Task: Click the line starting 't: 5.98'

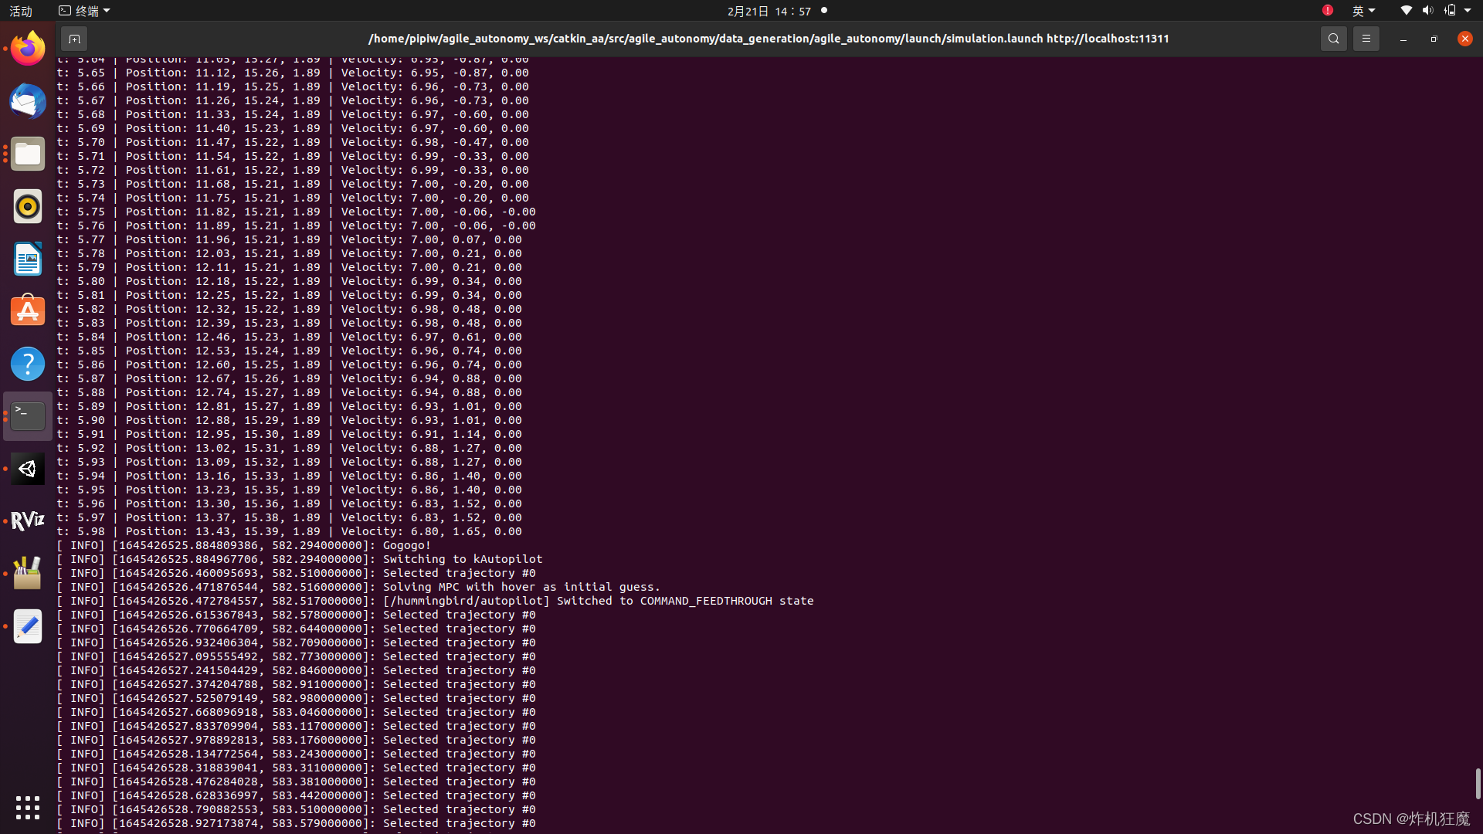Action: [x=290, y=531]
